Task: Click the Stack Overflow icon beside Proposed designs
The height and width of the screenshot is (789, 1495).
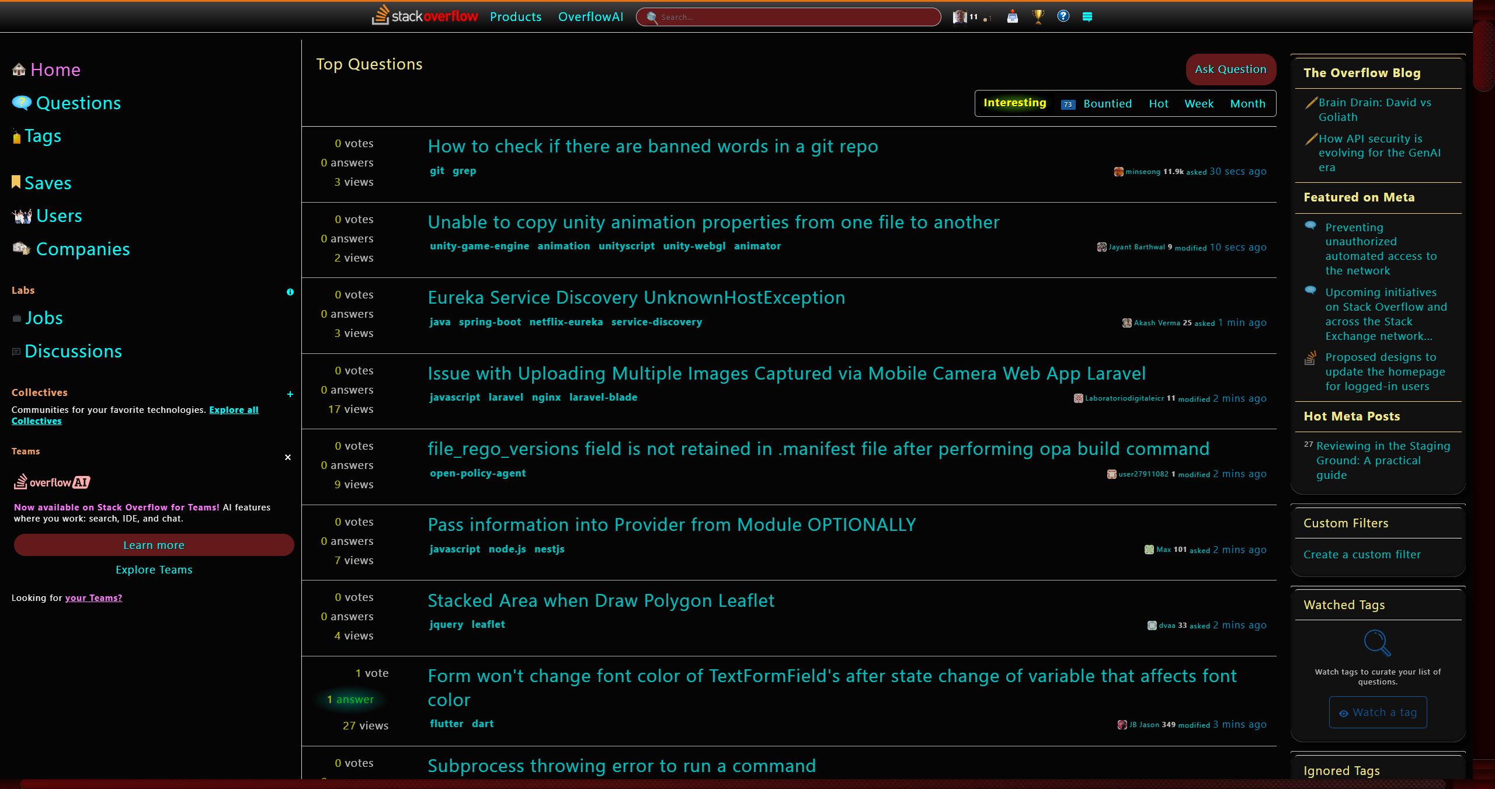Action: point(1310,358)
